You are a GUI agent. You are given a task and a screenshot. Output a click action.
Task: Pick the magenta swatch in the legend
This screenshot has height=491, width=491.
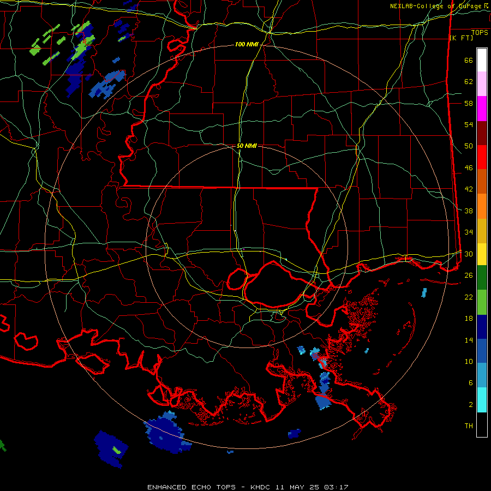coord(482,109)
